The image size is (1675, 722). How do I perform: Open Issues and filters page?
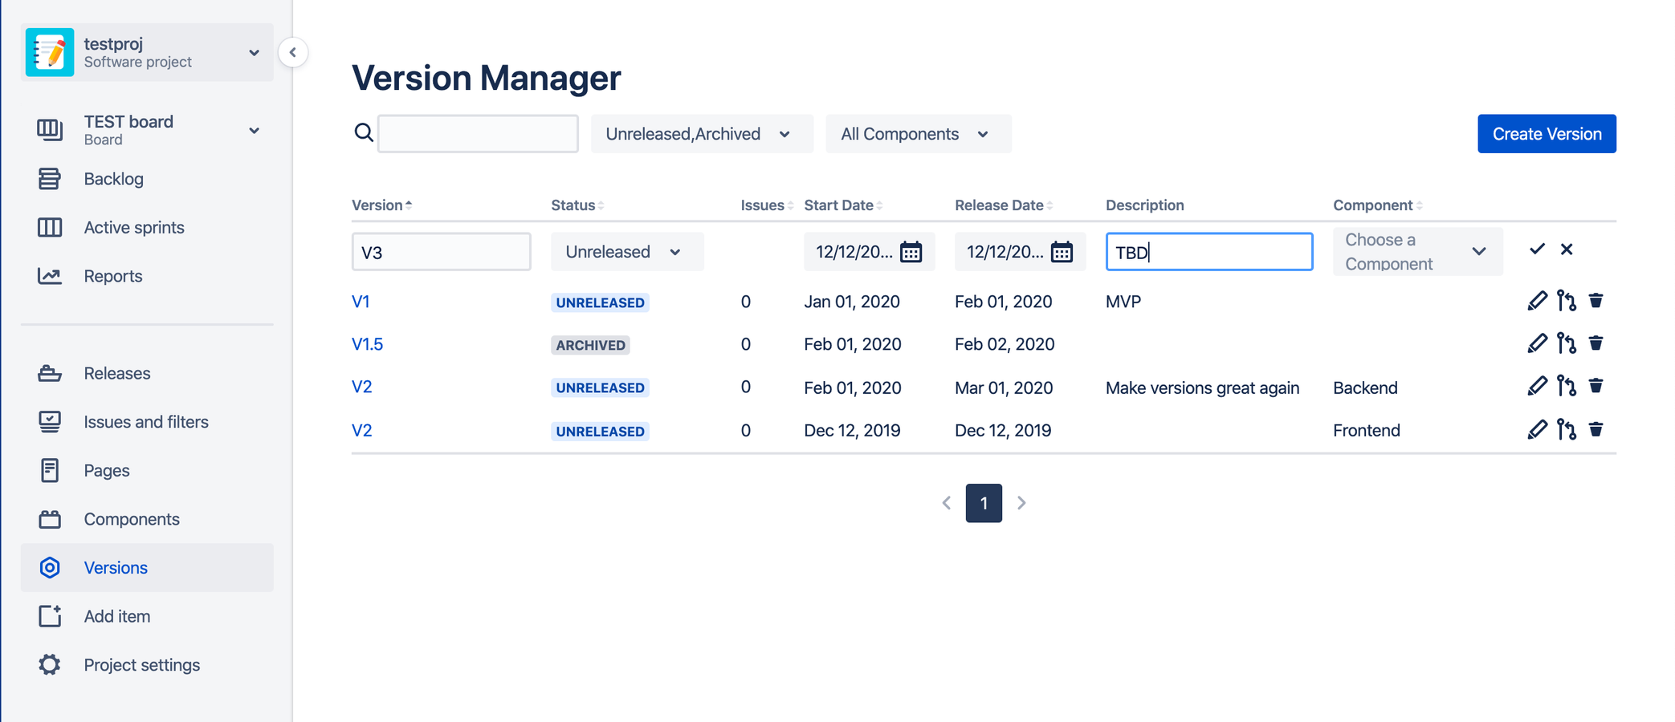pos(147,422)
